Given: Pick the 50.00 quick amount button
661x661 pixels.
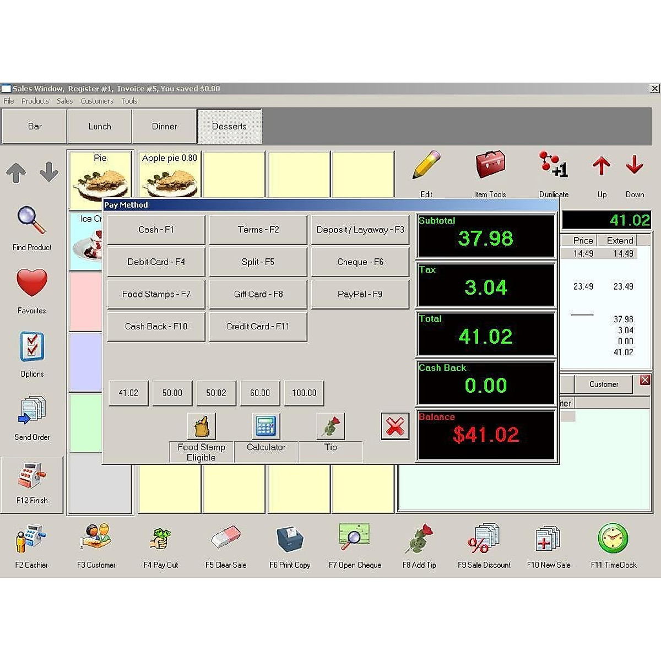Looking at the screenshot, I should [x=172, y=393].
